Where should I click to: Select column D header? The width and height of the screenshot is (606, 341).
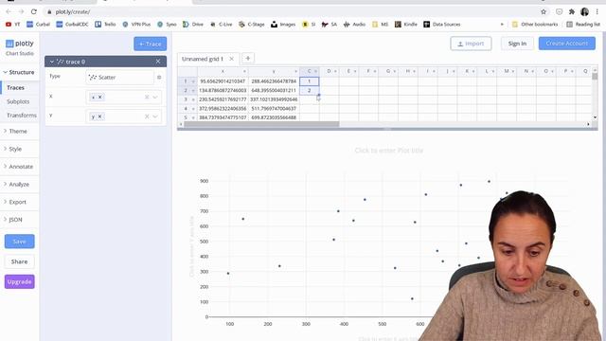point(329,71)
